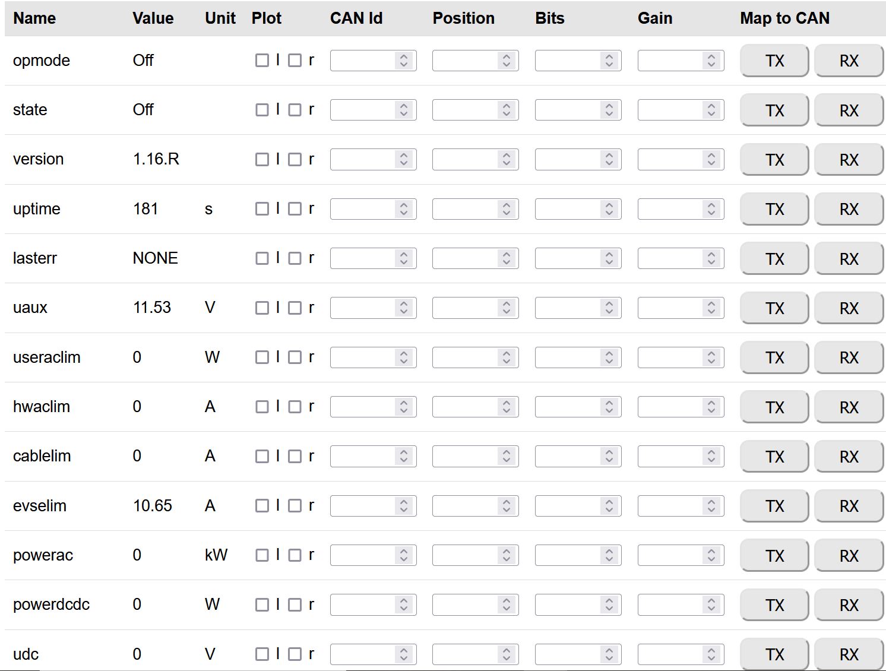
Task: Use the Gain stepper for lasterr
Action: (x=711, y=258)
